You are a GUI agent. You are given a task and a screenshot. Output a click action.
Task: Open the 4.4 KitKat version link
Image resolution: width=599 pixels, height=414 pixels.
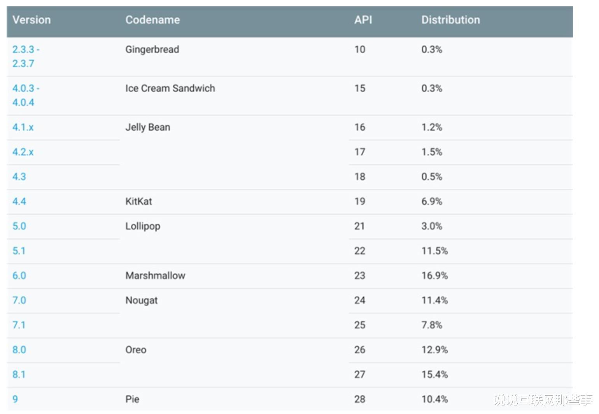19,202
